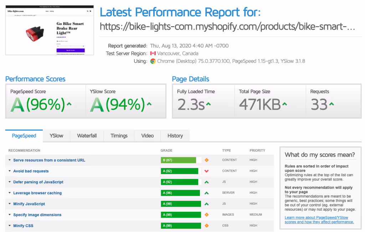The width and height of the screenshot is (365, 232).
Task: Click A (99) bar for Minify JavaScript
Action: click(x=181, y=204)
